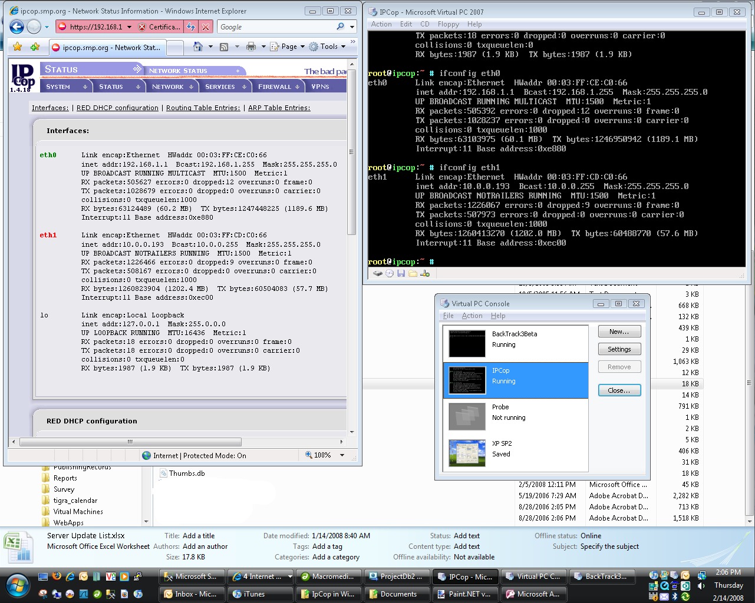
Task: Open the volume icon in the system tray
Action: click(x=701, y=586)
